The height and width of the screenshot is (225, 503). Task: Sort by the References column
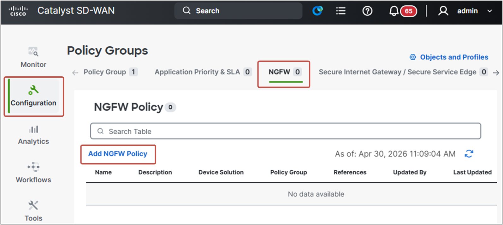pyautogui.click(x=350, y=172)
